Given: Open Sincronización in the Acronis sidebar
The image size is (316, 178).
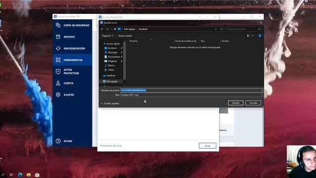Looking at the screenshot, I should [x=73, y=48].
